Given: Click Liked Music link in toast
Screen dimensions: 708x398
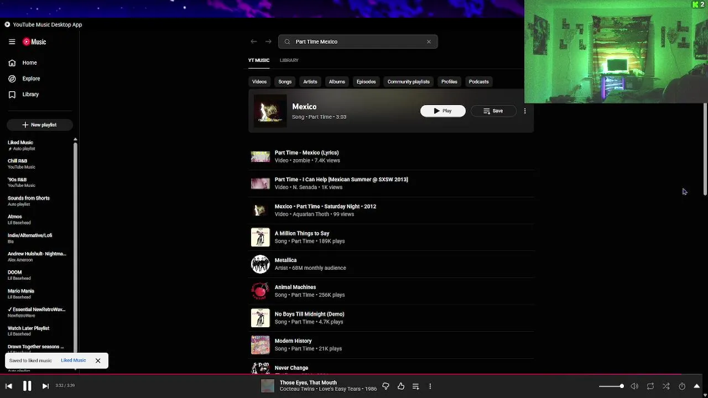Looking at the screenshot, I should tap(73, 360).
